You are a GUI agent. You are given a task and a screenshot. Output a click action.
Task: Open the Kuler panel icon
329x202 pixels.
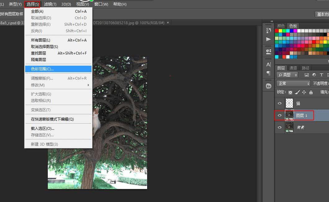268,86
